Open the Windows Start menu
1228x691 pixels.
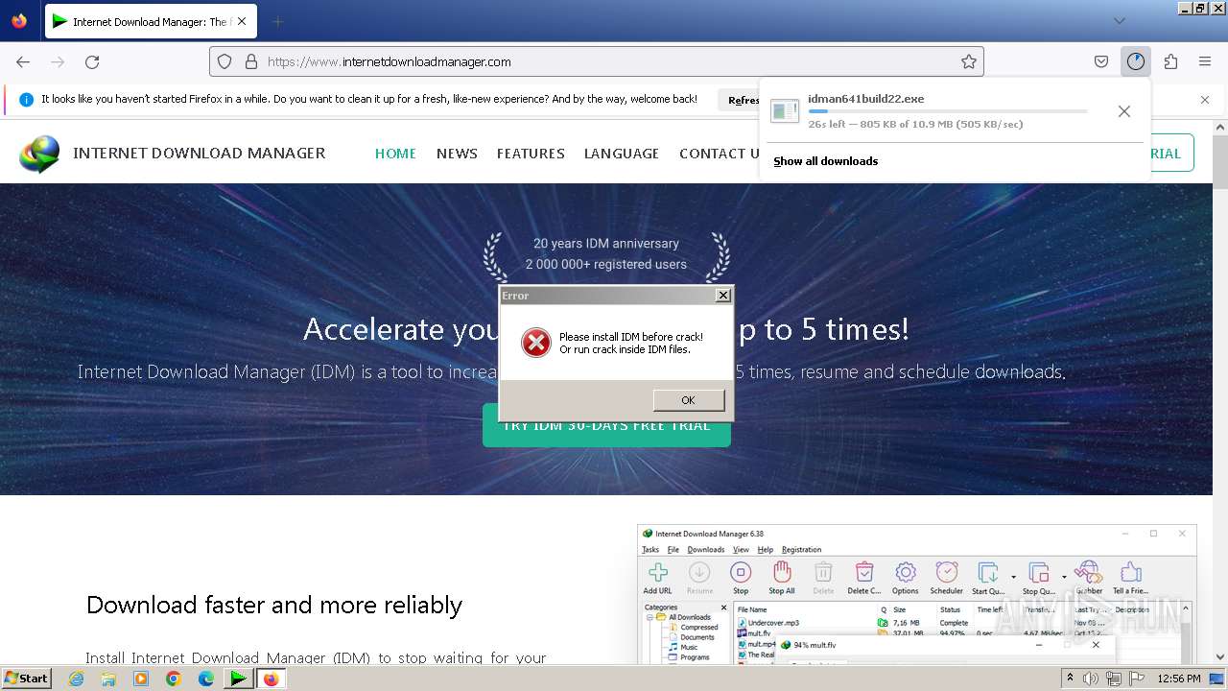coord(26,679)
